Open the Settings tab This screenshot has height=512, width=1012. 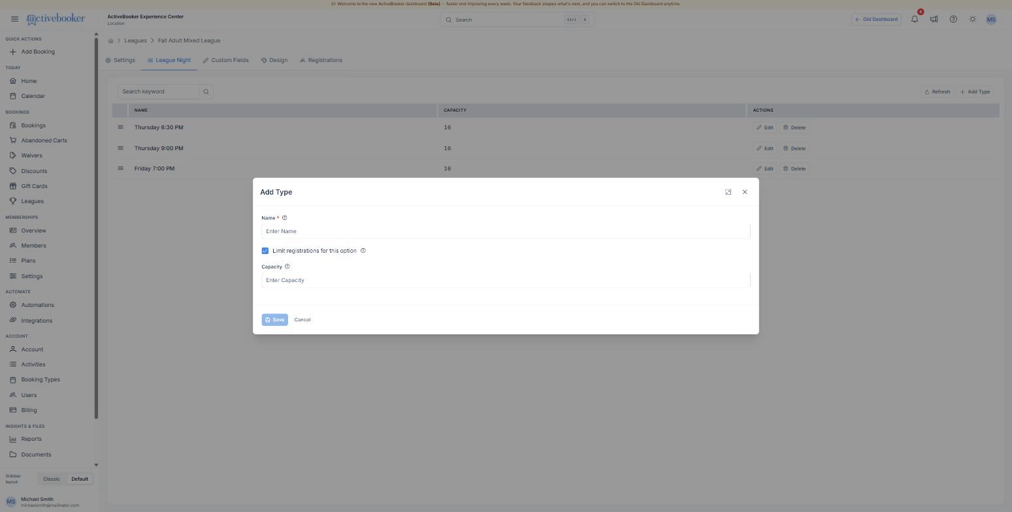[120, 60]
